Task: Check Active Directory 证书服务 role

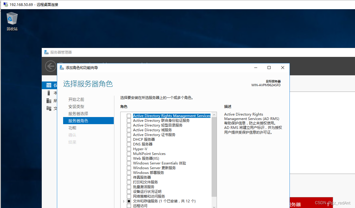Action: (129, 135)
